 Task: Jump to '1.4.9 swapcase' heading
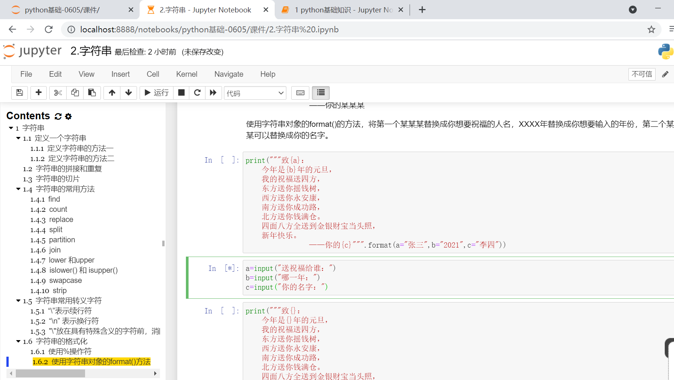56,281
